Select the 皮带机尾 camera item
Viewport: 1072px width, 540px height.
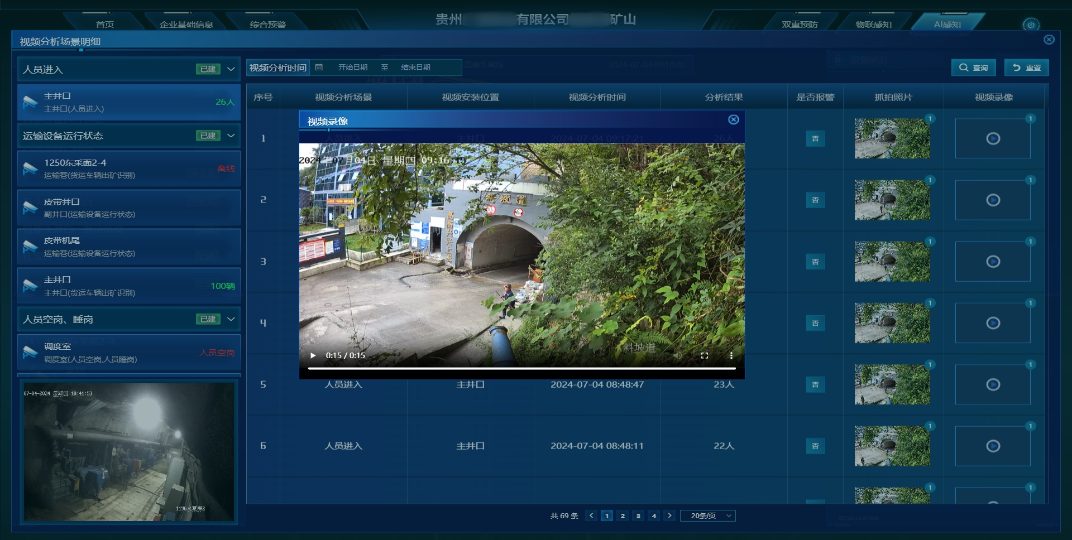point(129,247)
